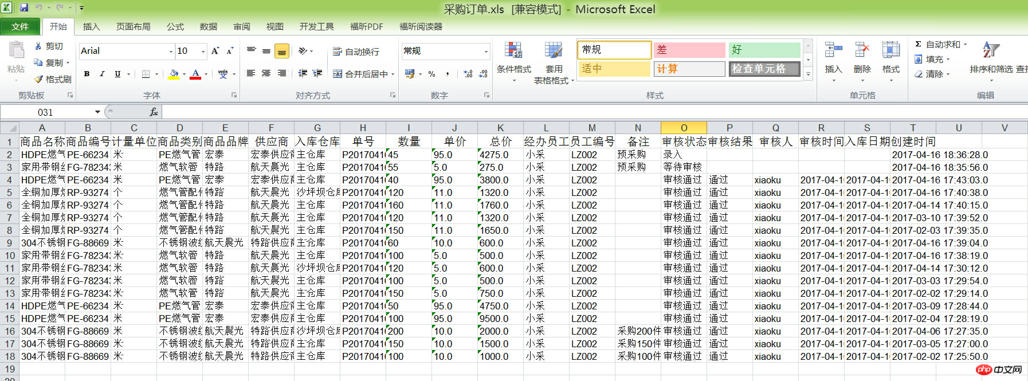Switch to the 页面布局 (Page Layout) tab
This screenshot has width=1028, height=381.
pyautogui.click(x=133, y=26)
